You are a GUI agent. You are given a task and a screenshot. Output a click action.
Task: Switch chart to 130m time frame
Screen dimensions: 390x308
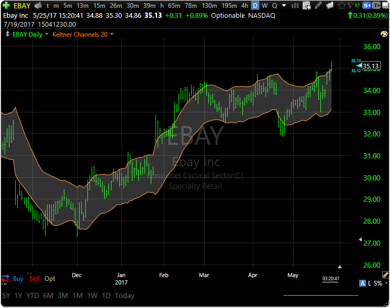click(209, 6)
